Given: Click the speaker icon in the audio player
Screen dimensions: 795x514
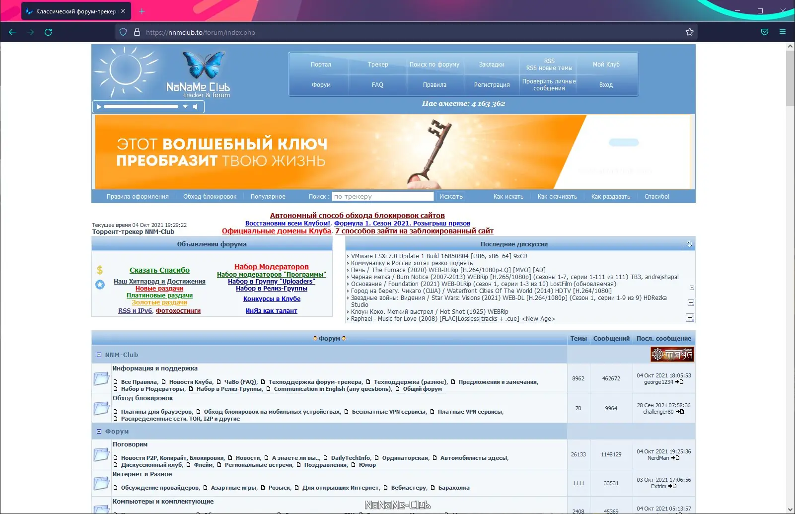Looking at the screenshot, I should pos(197,106).
